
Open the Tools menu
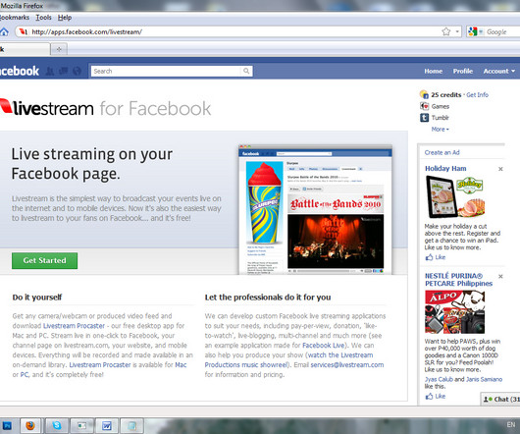coord(43,18)
